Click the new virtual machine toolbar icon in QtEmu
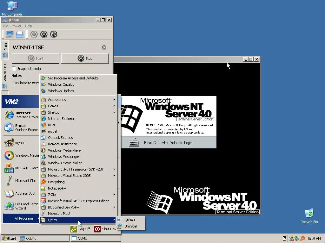This screenshot has height=243, width=325. [10, 34]
